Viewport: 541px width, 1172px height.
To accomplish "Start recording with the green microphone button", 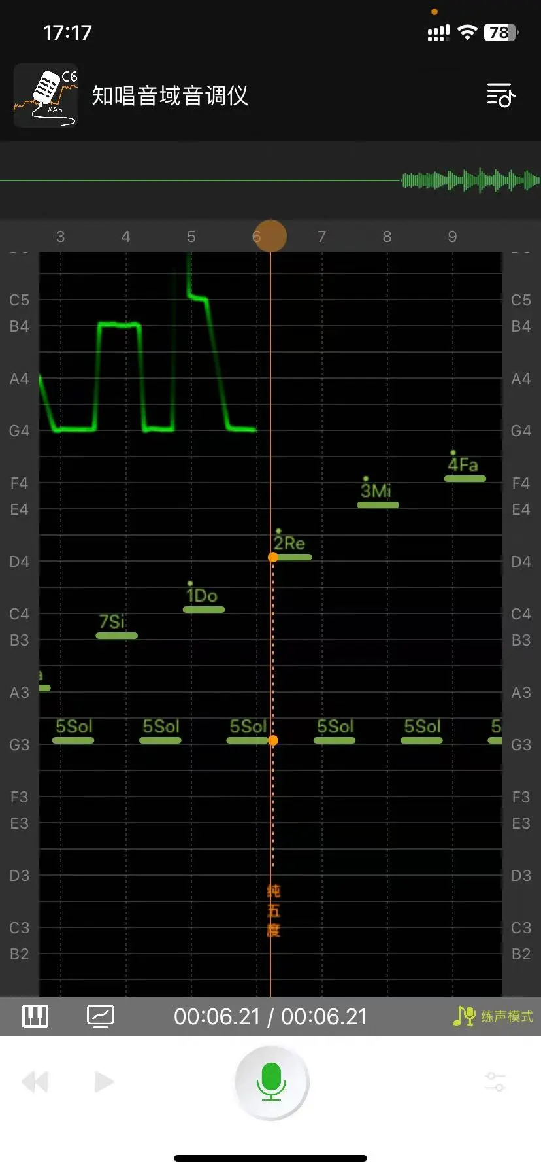I will click(x=271, y=1082).
